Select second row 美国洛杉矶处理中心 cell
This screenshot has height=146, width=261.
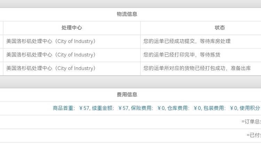tap(51, 55)
